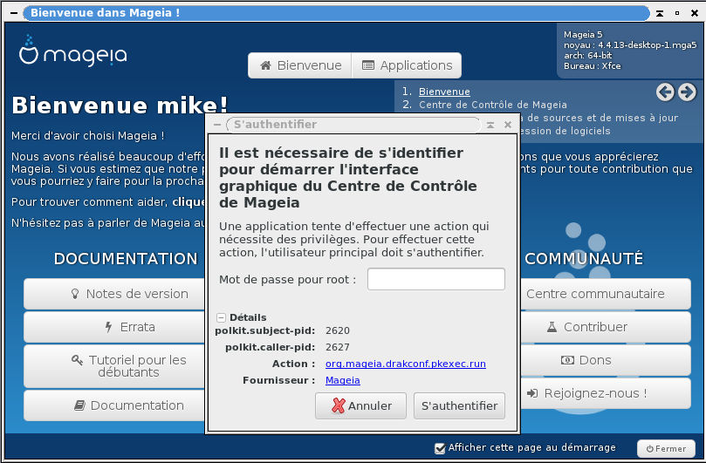This screenshot has height=463, width=706.
Task: Open the Dons page
Action: (x=606, y=360)
